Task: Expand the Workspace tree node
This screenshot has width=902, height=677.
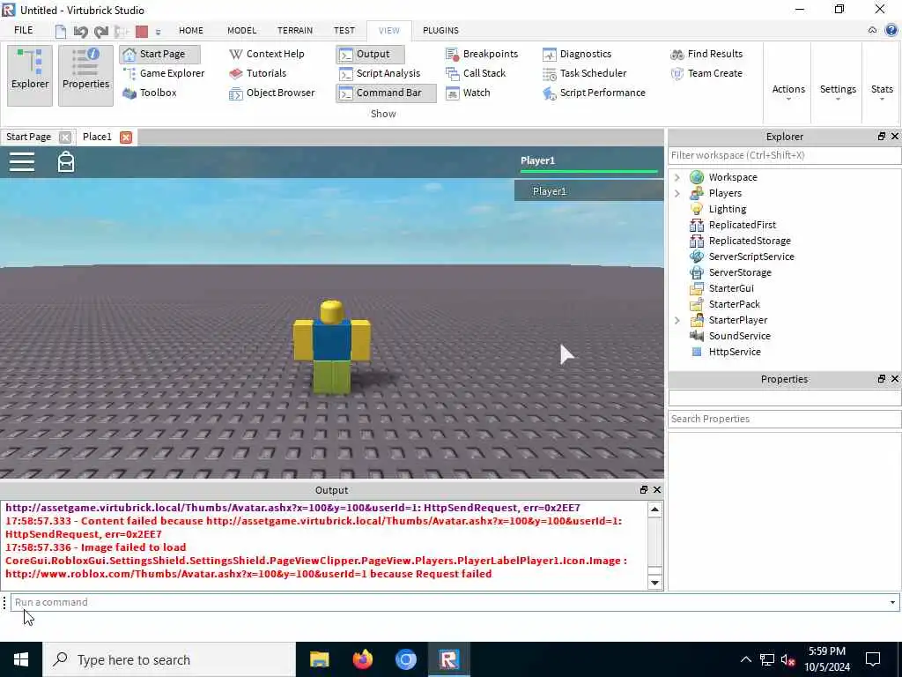Action: tap(677, 177)
